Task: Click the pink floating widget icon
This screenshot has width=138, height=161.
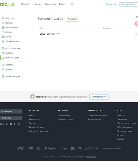Action: pyautogui.click(x=136, y=24)
